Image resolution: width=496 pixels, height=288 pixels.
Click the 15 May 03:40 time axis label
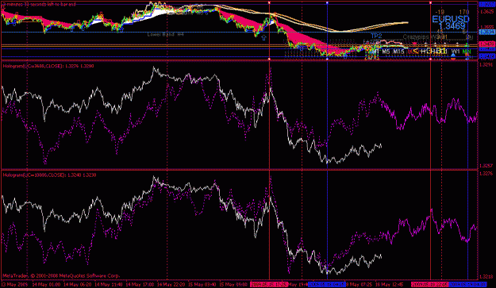click(x=202, y=285)
